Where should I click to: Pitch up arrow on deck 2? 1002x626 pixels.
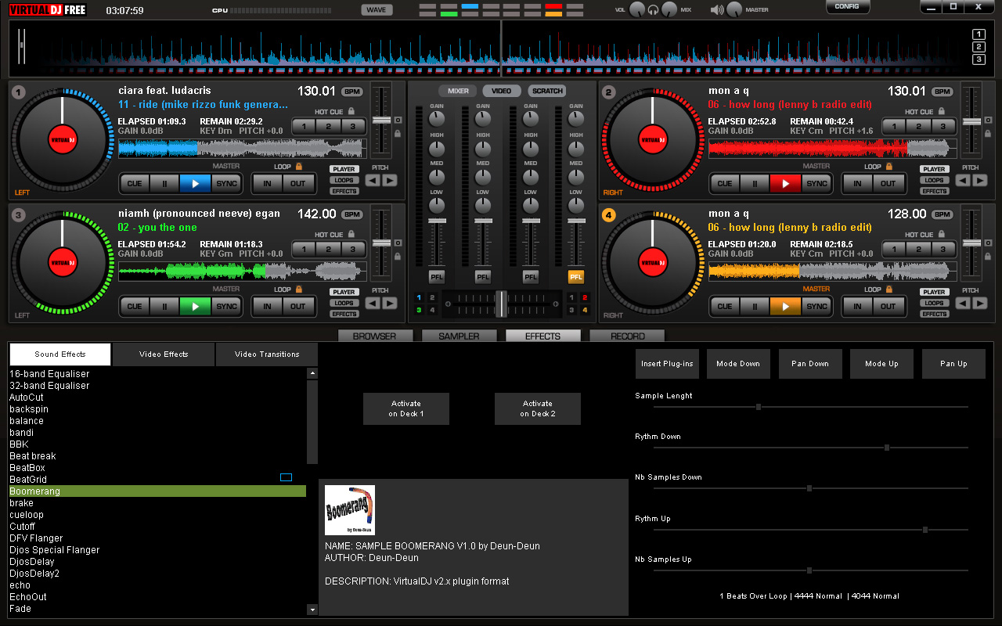(979, 180)
